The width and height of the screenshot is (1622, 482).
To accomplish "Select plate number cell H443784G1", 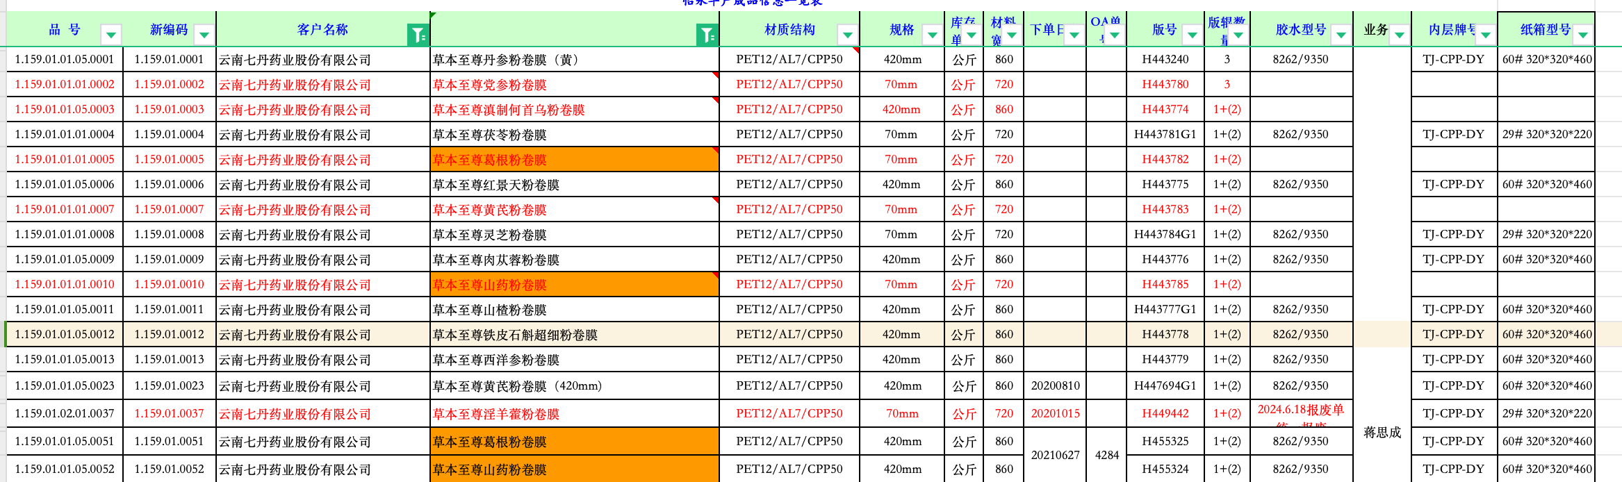I will tap(1165, 235).
